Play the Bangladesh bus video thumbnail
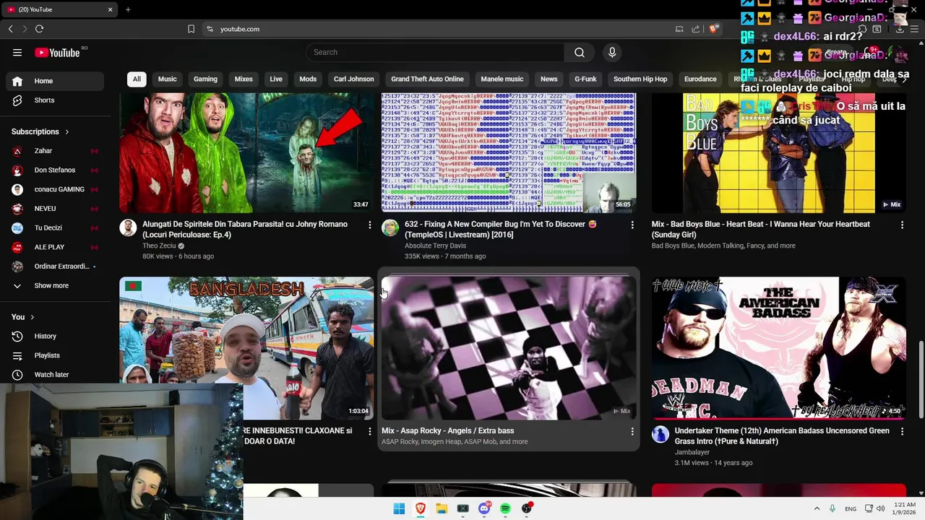The height and width of the screenshot is (520, 925). pyautogui.click(x=246, y=348)
